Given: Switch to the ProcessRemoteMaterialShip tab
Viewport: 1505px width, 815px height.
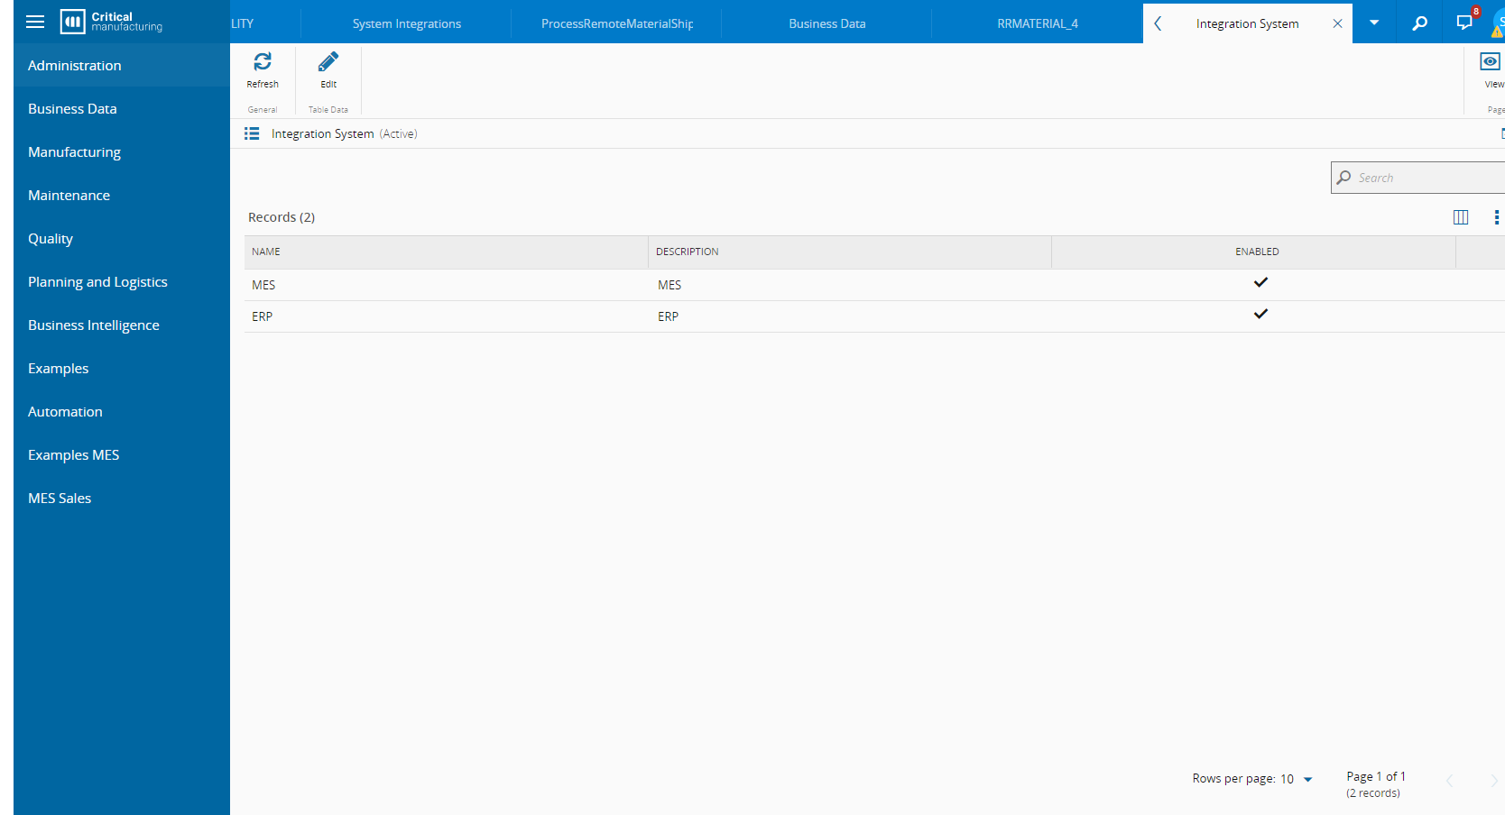Looking at the screenshot, I should (617, 23).
